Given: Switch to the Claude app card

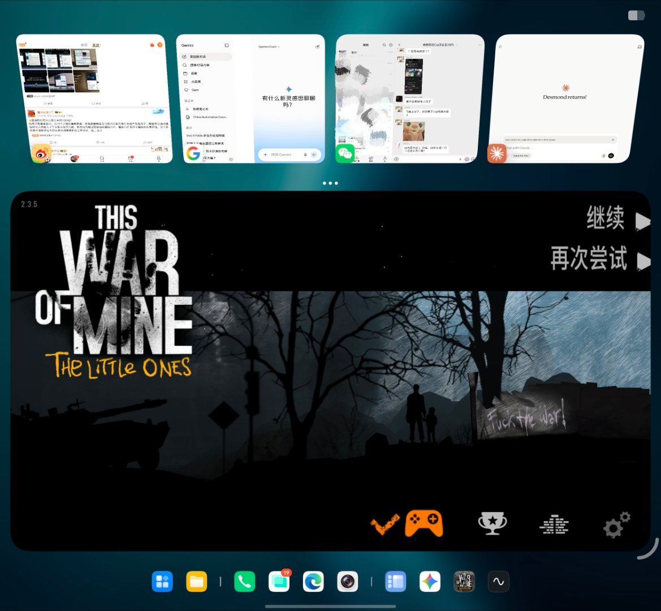Looking at the screenshot, I should 566,98.
